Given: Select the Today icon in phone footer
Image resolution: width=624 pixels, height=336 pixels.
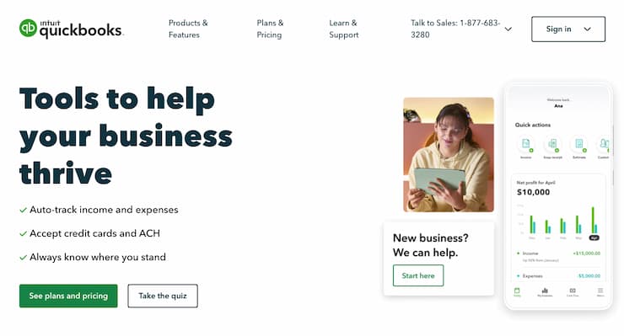Looking at the screenshot, I should (517, 292).
